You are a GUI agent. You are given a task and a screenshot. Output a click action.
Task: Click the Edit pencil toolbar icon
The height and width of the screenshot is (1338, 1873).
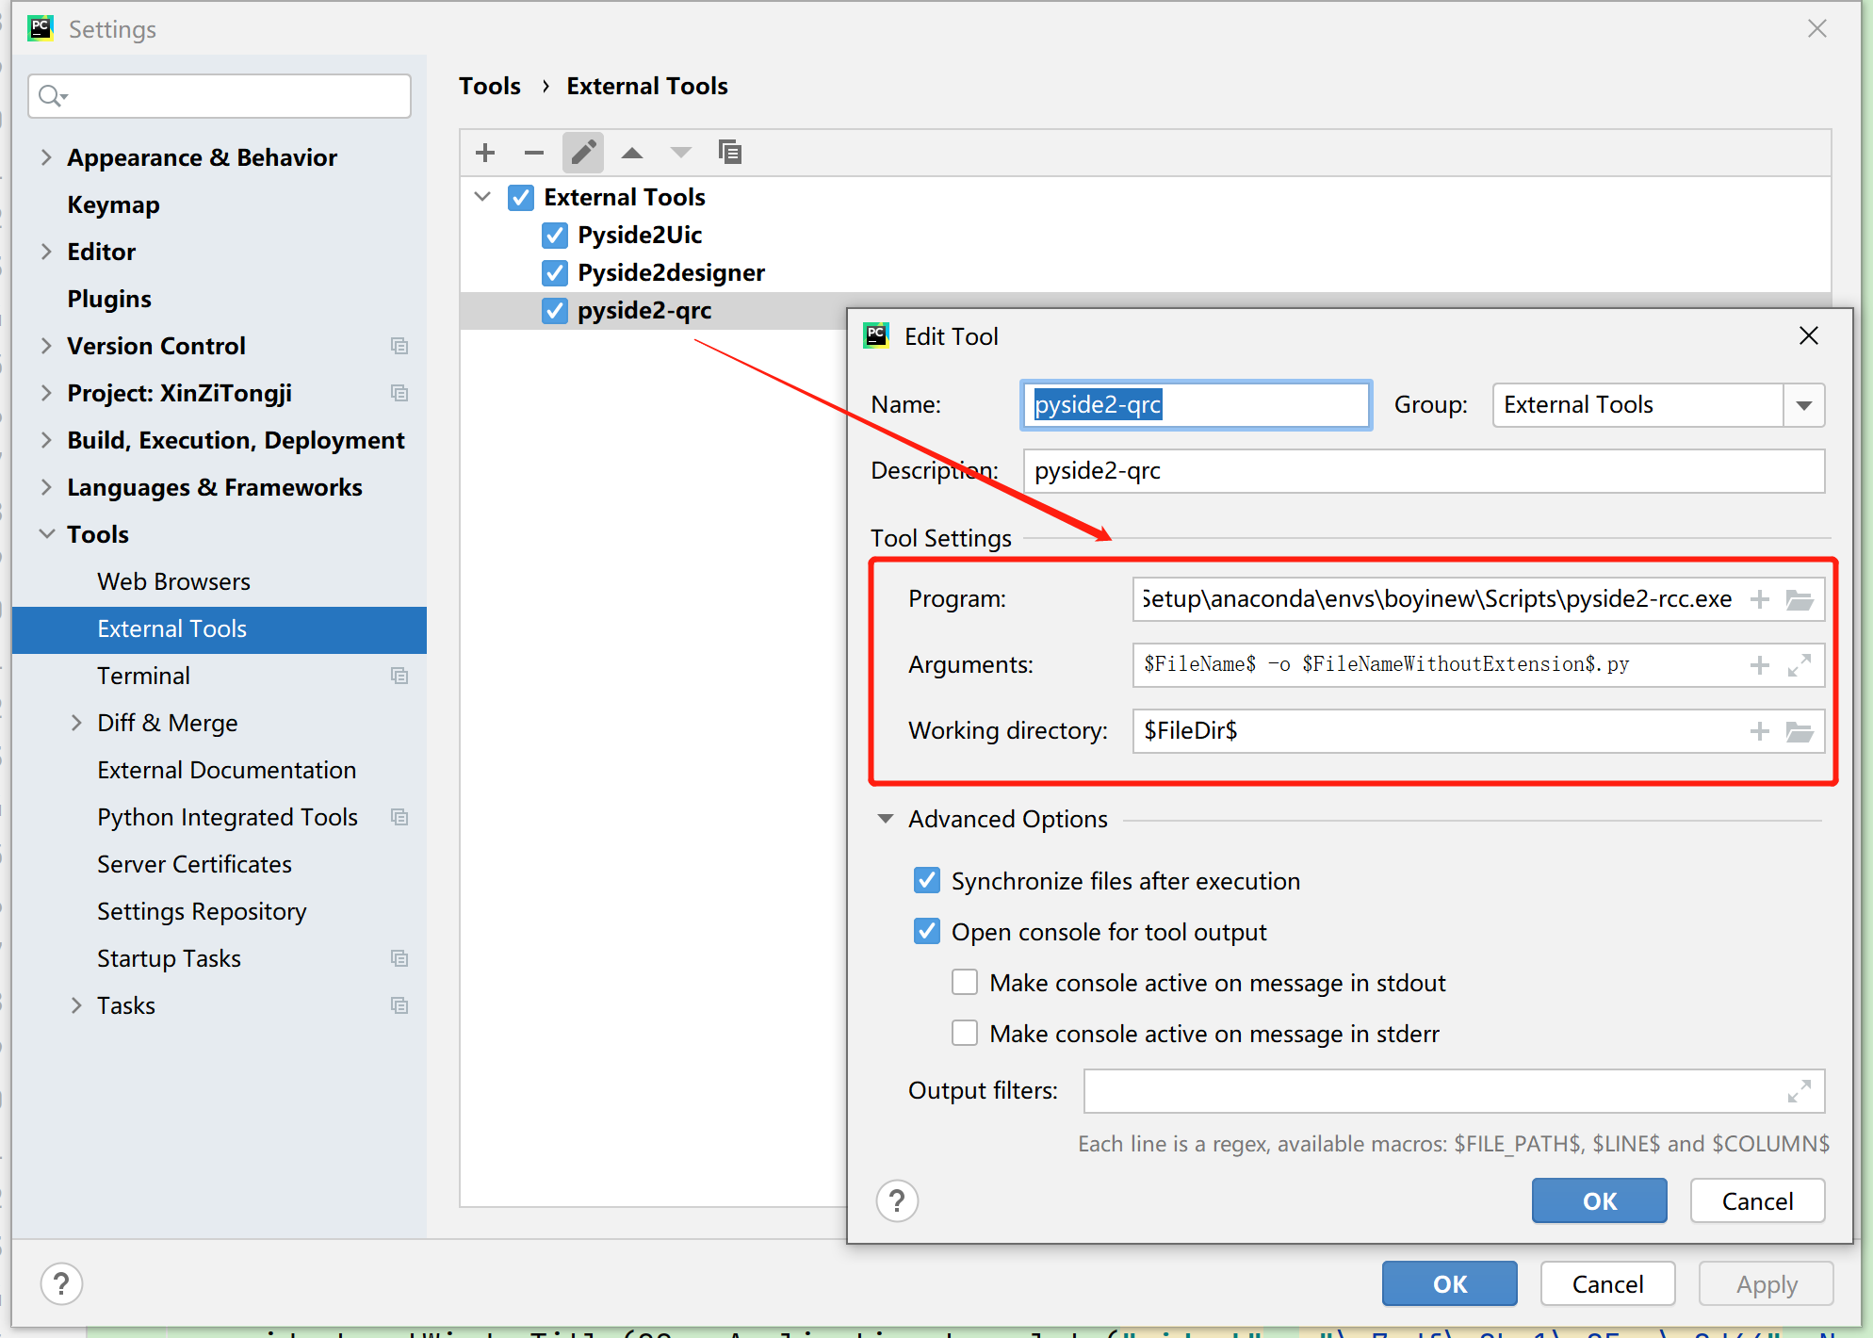583,153
